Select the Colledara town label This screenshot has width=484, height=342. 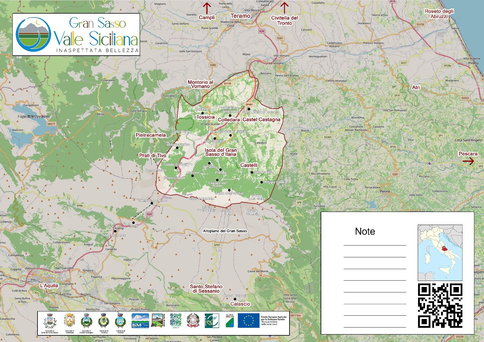tap(229, 120)
